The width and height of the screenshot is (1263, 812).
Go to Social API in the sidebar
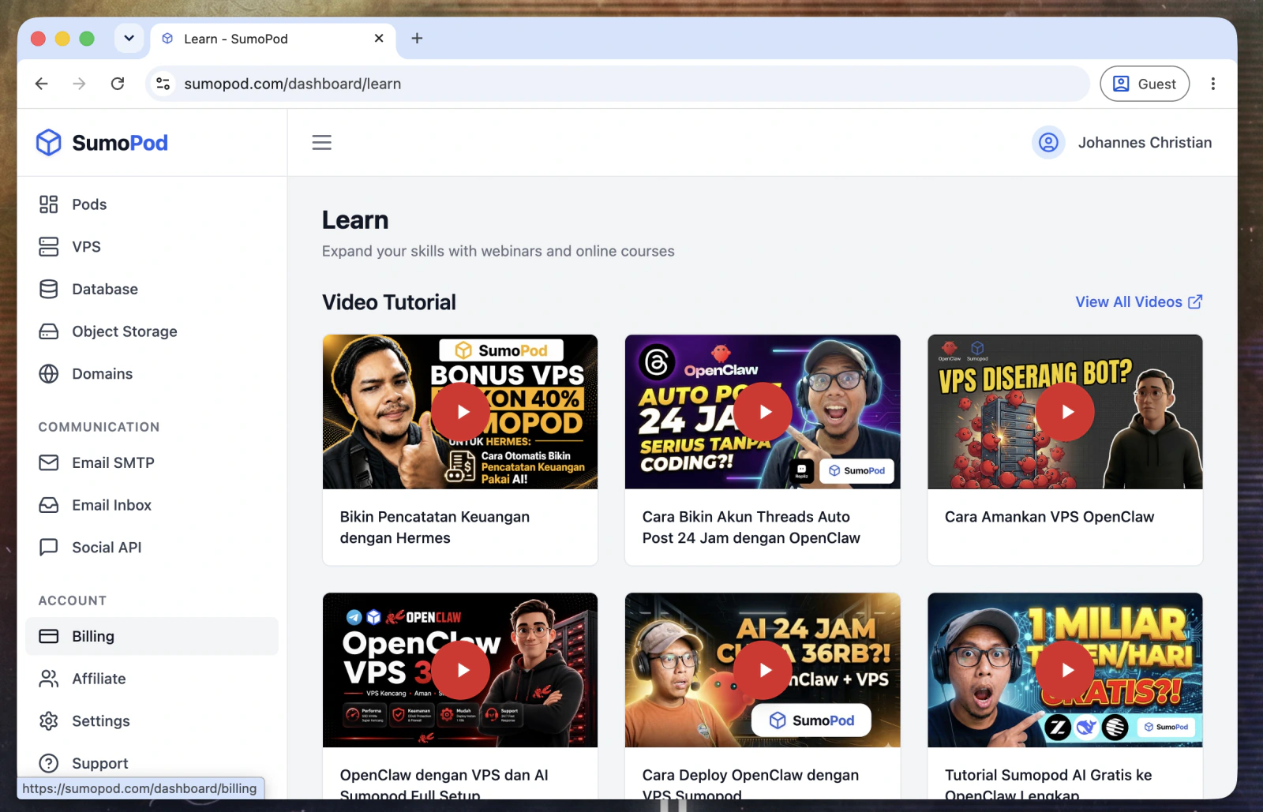tap(152, 548)
